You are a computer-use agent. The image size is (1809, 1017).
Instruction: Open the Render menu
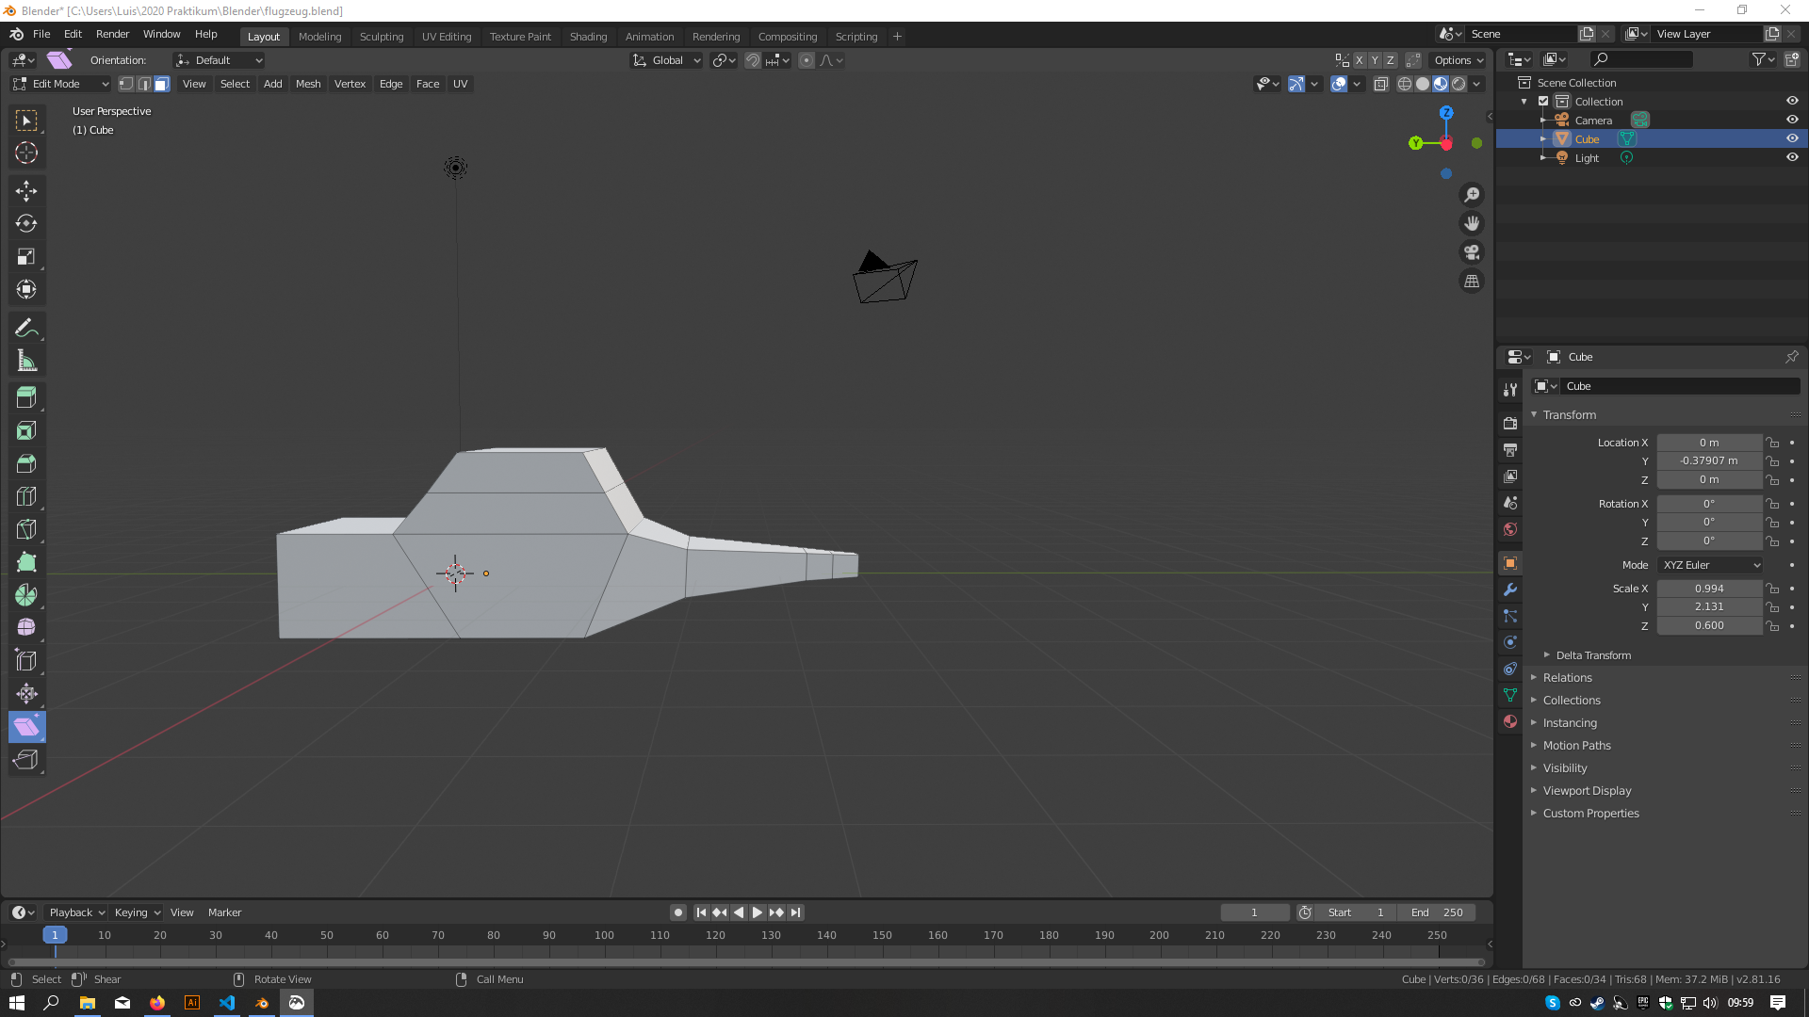tap(112, 34)
